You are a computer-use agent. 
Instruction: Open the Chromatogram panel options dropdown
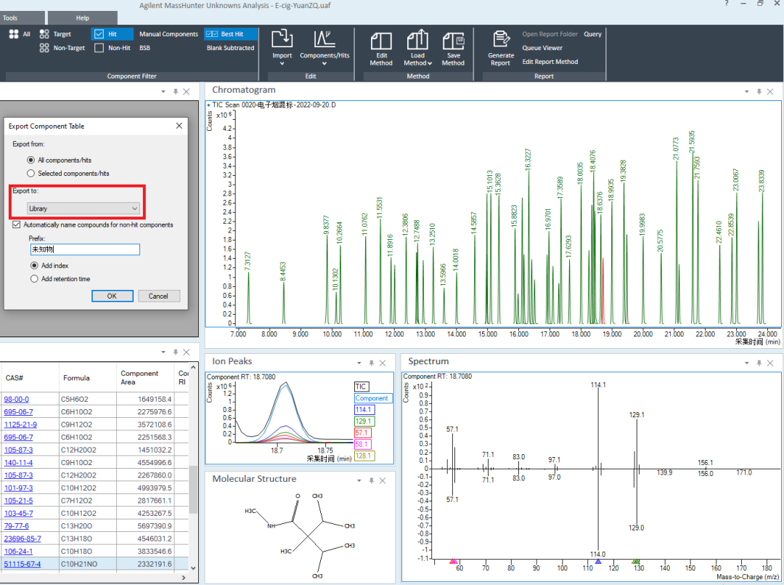(x=746, y=92)
